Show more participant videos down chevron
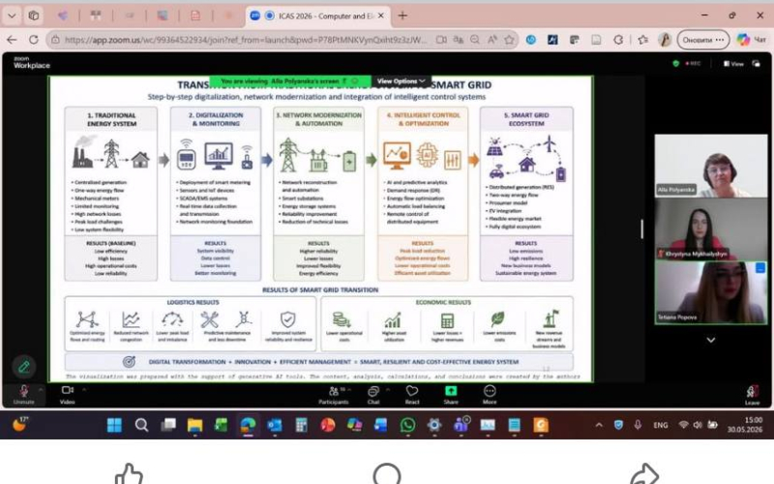The image size is (774, 484). [x=711, y=340]
